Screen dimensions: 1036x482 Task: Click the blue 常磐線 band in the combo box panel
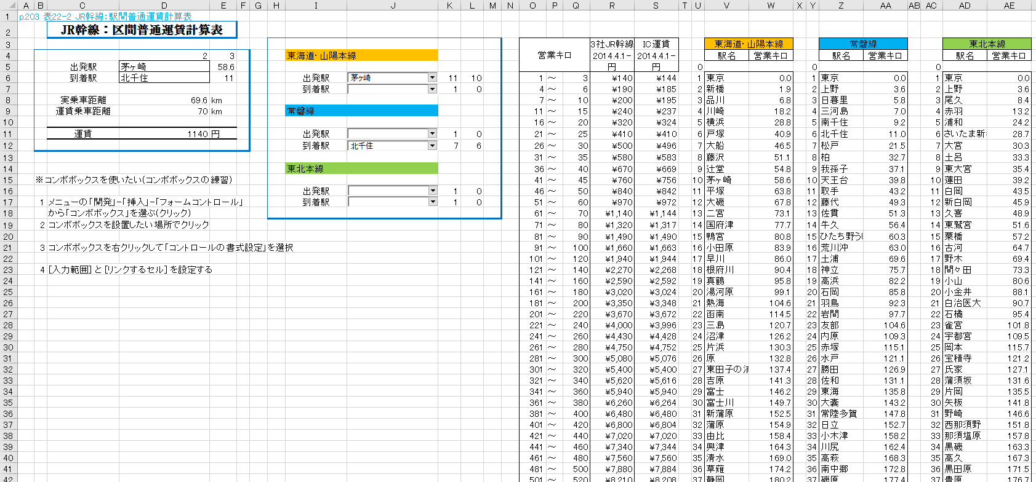[362, 111]
